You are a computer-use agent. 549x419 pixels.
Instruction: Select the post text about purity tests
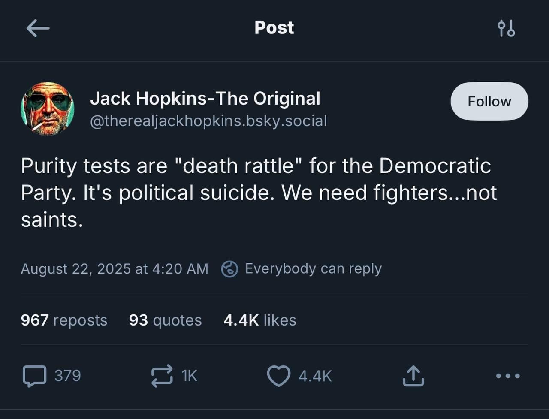259,193
